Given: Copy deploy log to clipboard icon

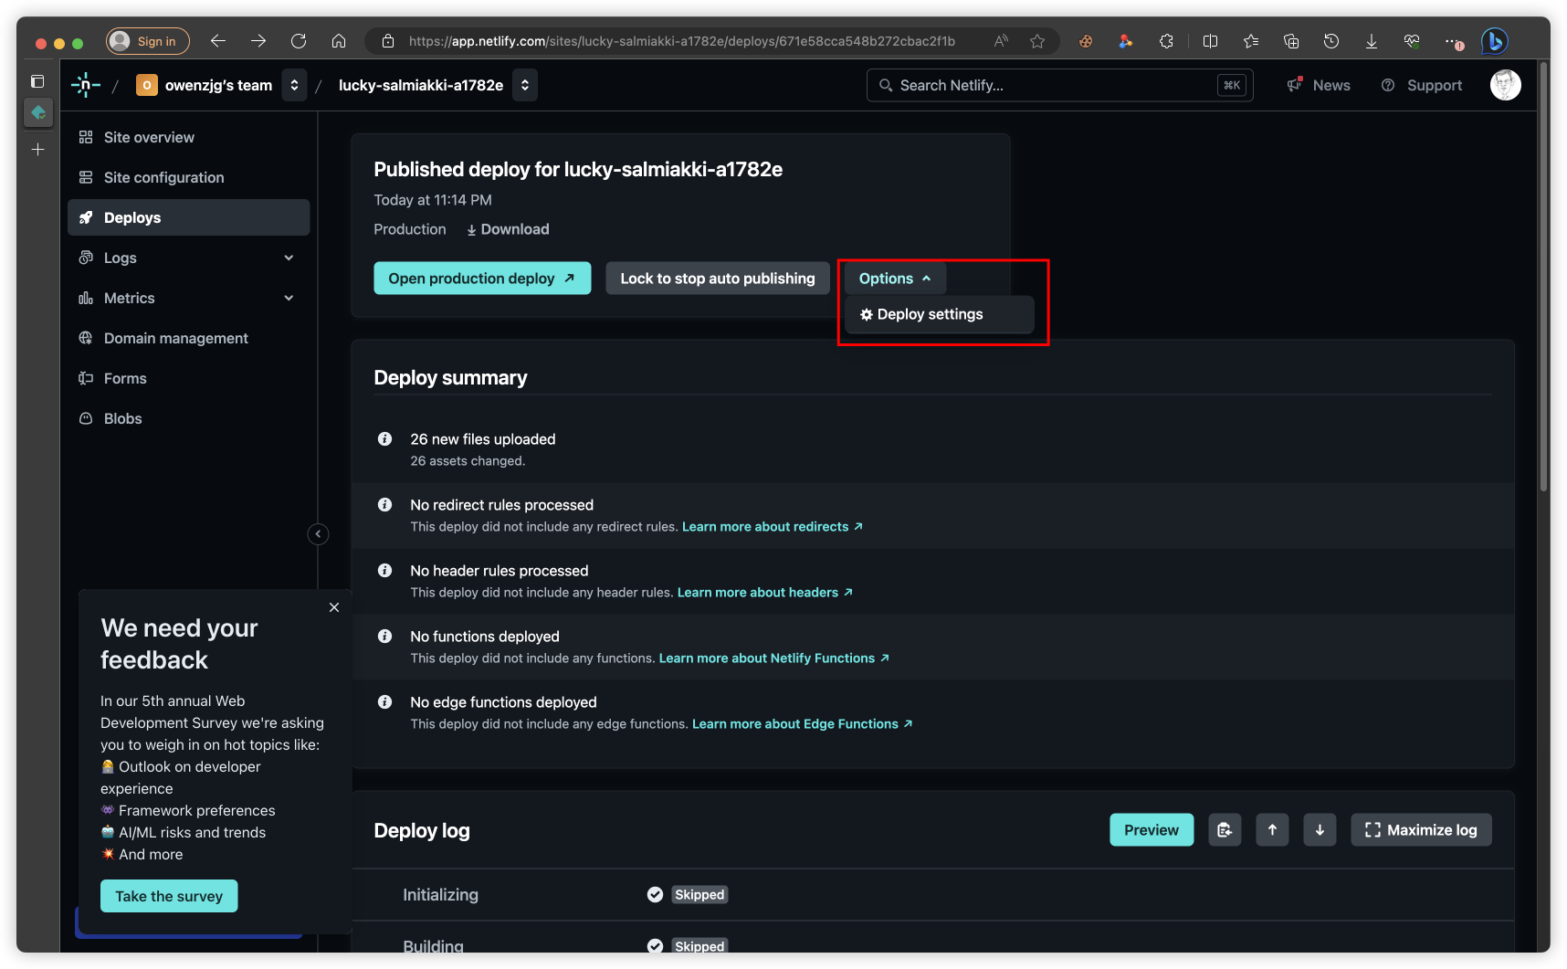Looking at the screenshot, I should (x=1225, y=830).
